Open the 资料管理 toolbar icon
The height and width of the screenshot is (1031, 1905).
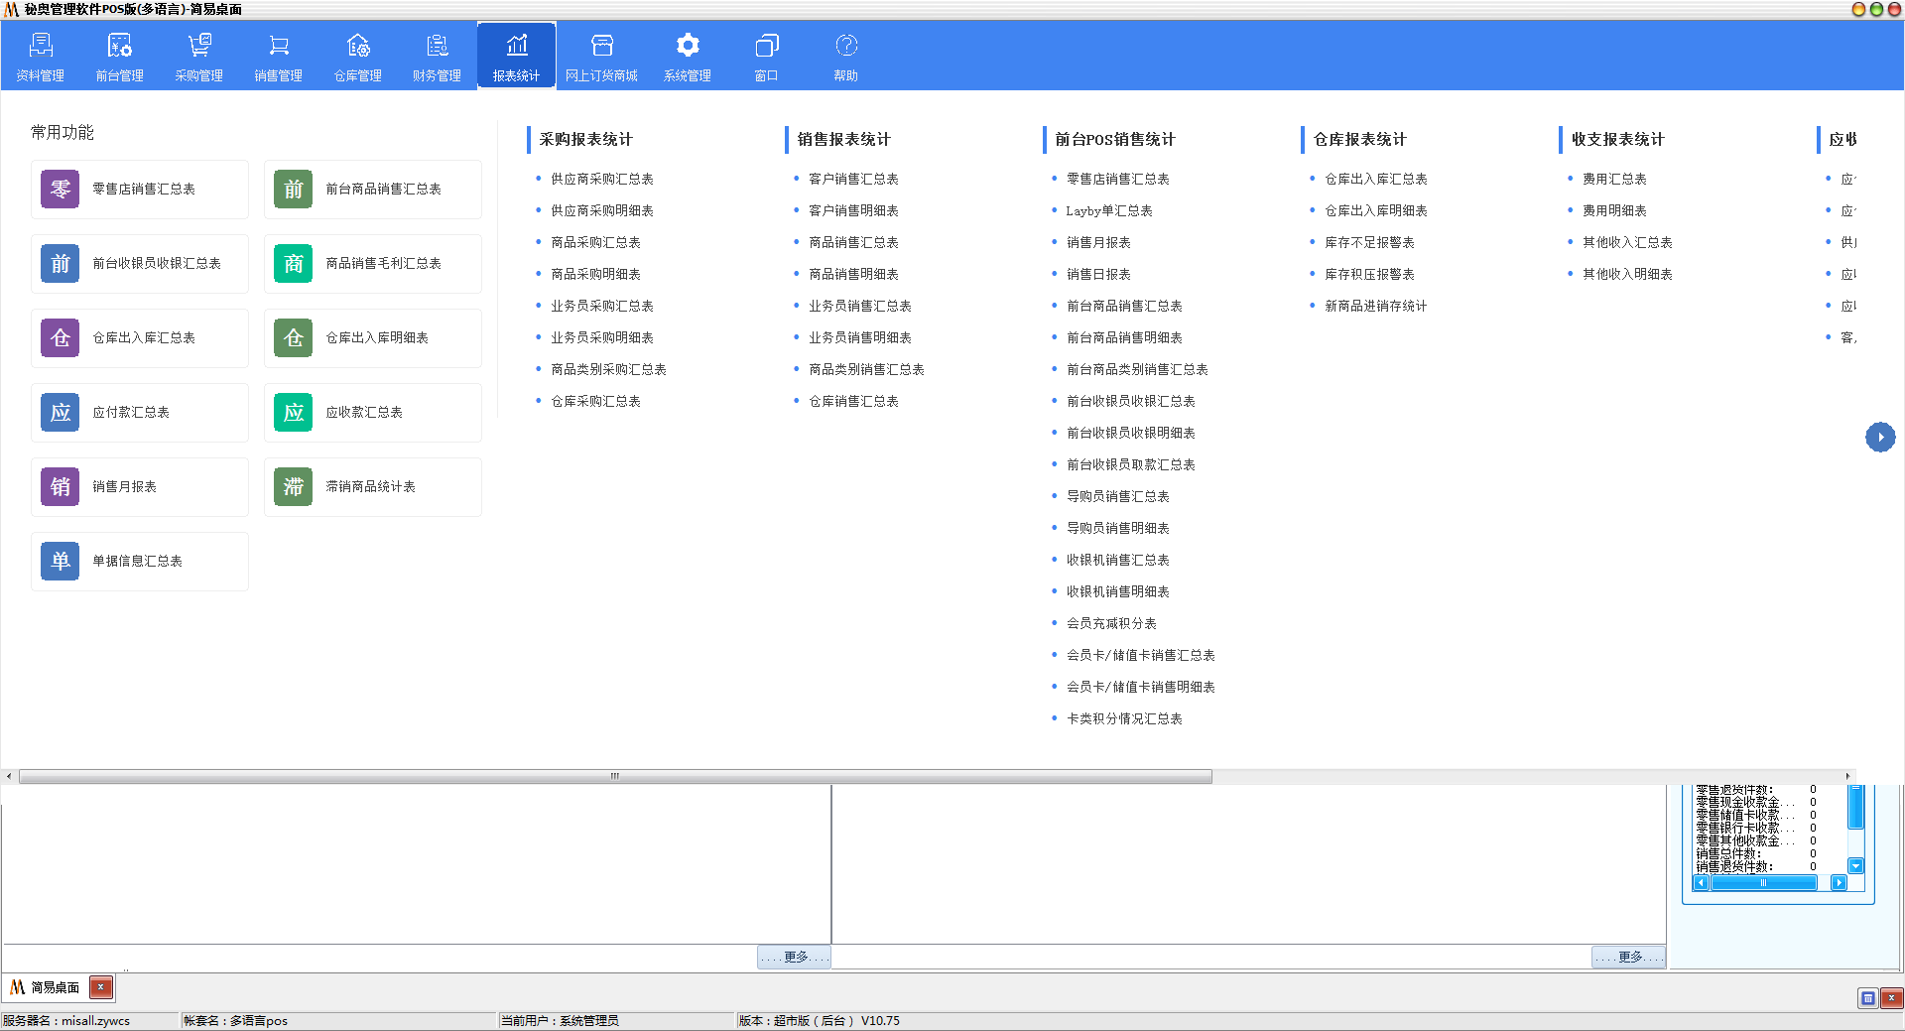point(41,56)
